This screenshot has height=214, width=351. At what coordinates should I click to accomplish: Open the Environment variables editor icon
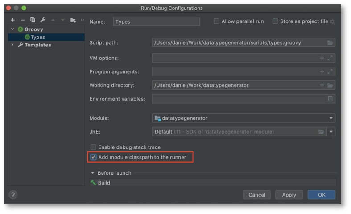330,98
